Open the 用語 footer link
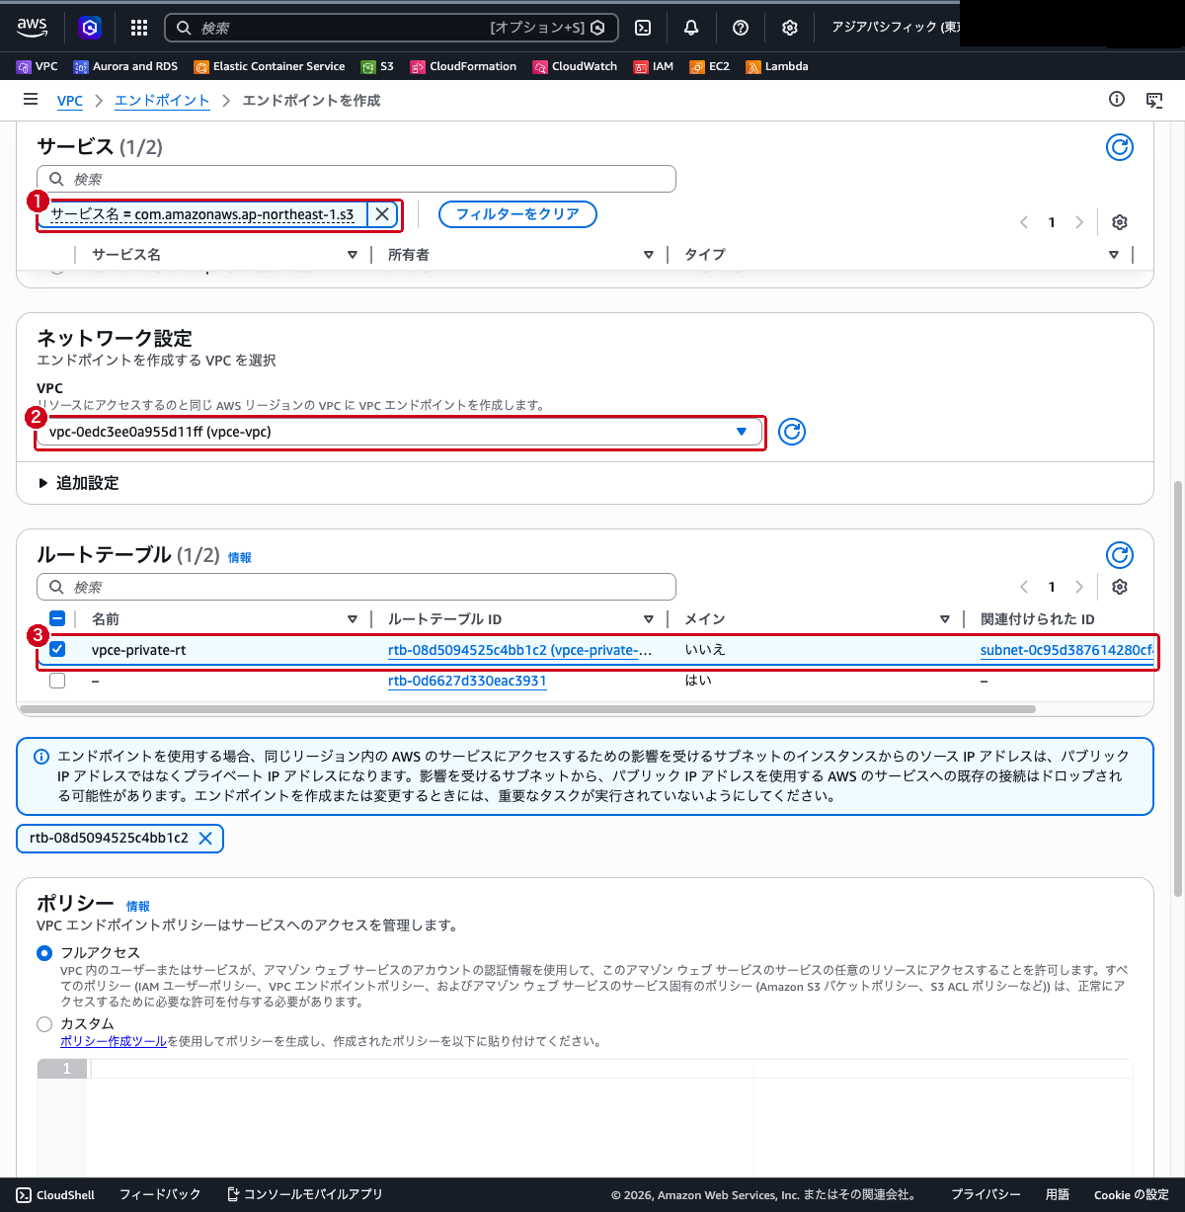 [x=1058, y=1194]
